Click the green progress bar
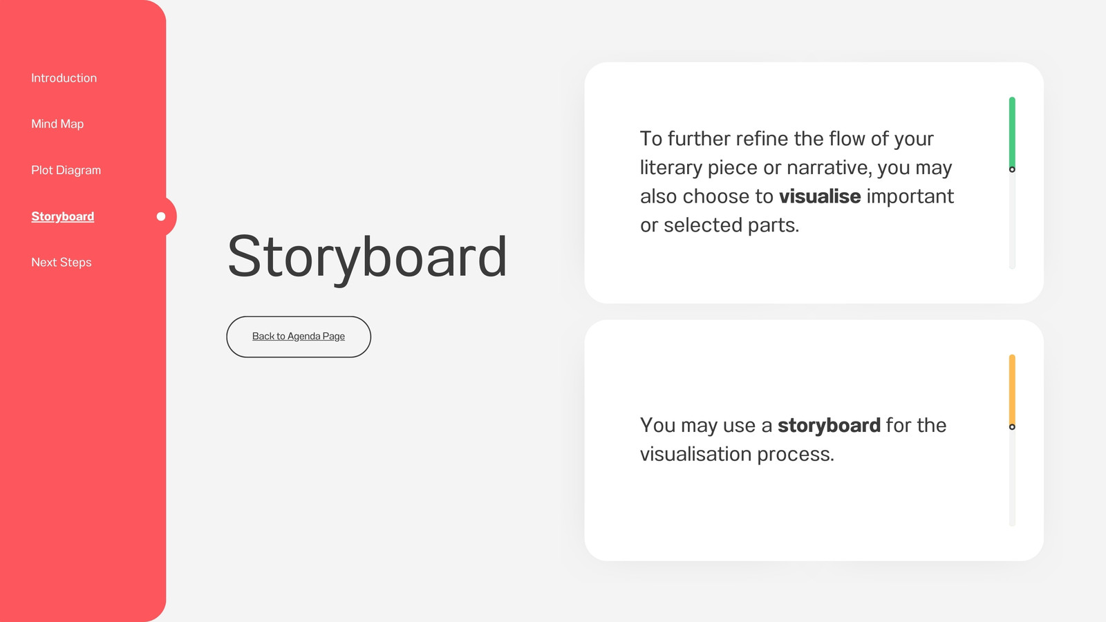The width and height of the screenshot is (1106, 622). pos(1012,131)
